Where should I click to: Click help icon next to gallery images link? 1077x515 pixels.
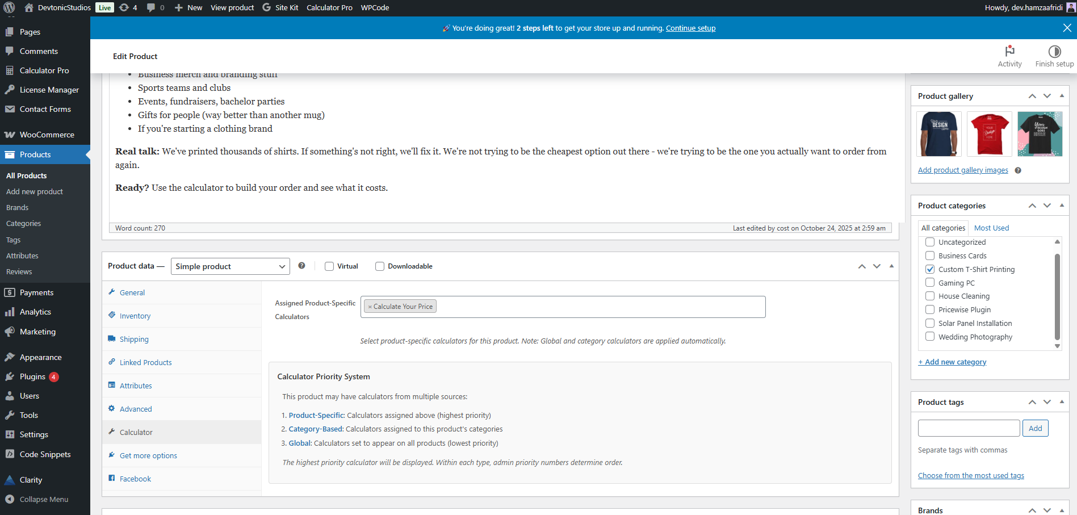coord(1018,170)
